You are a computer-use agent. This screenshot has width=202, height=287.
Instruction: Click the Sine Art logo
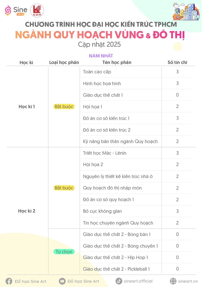[16, 11]
